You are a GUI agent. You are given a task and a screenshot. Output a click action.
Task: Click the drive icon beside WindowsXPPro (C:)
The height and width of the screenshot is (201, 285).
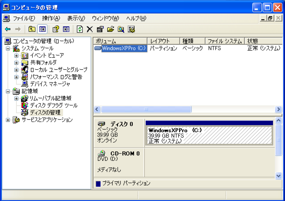click(98, 48)
